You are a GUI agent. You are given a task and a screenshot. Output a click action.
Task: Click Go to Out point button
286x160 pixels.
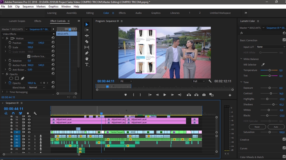[180, 95]
